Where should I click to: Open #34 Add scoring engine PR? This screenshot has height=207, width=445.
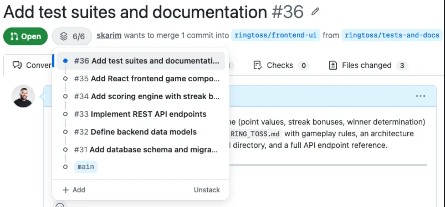pyautogui.click(x=146, y=96)
